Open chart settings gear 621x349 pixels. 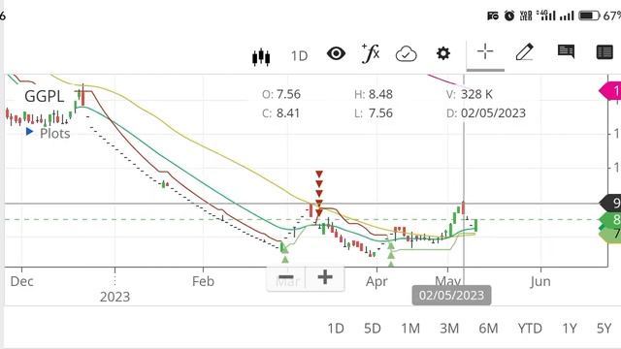443,53
